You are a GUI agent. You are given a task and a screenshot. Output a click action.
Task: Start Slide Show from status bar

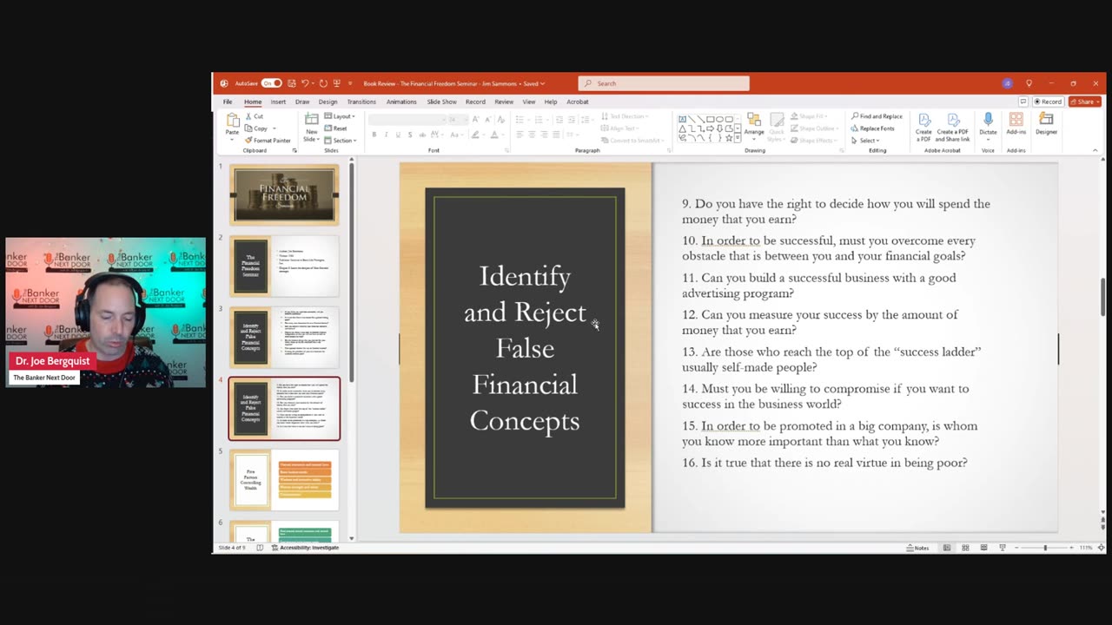[1002, 548]
